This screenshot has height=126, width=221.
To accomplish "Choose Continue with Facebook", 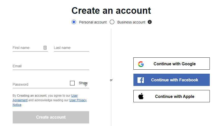I will tap(172, 80).
